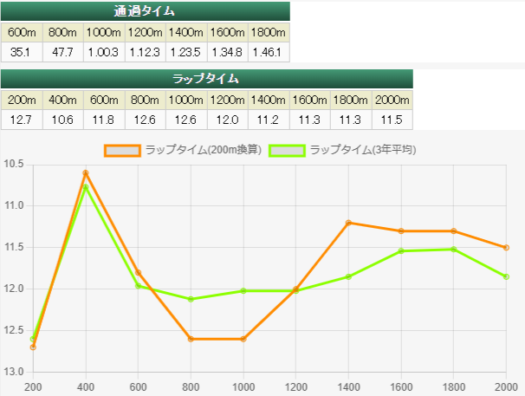Click the 2000m column header in lap table
Screen dimensions: 525x396
click(x=392, y=100)
